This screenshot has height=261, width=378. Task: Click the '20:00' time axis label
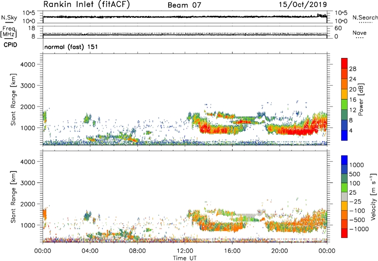click(279, 251)
